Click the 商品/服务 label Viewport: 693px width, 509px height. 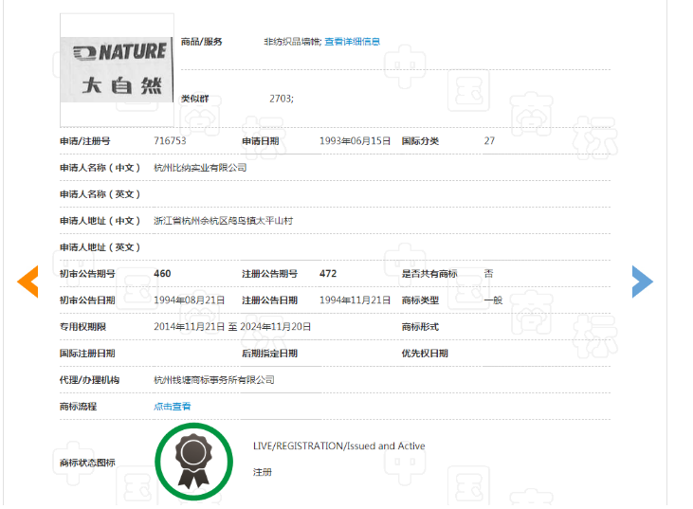point(201,42)
